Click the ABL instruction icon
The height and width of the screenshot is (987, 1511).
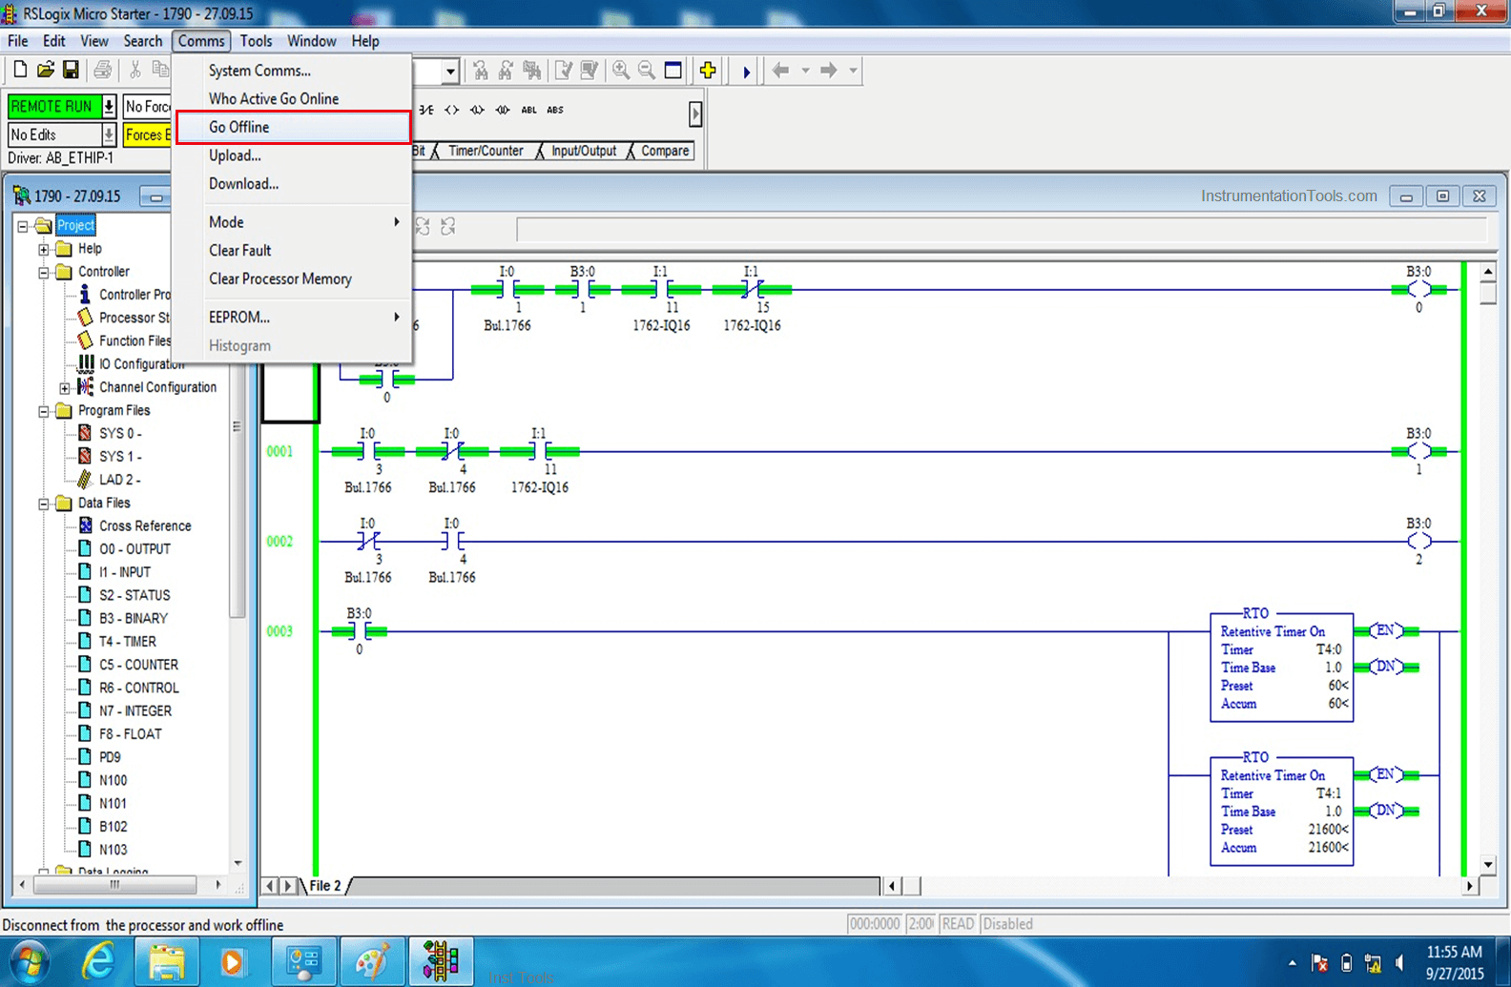pos(528,110)
